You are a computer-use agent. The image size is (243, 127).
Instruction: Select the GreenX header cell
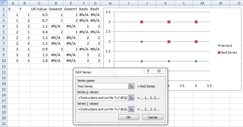point(56,9)
